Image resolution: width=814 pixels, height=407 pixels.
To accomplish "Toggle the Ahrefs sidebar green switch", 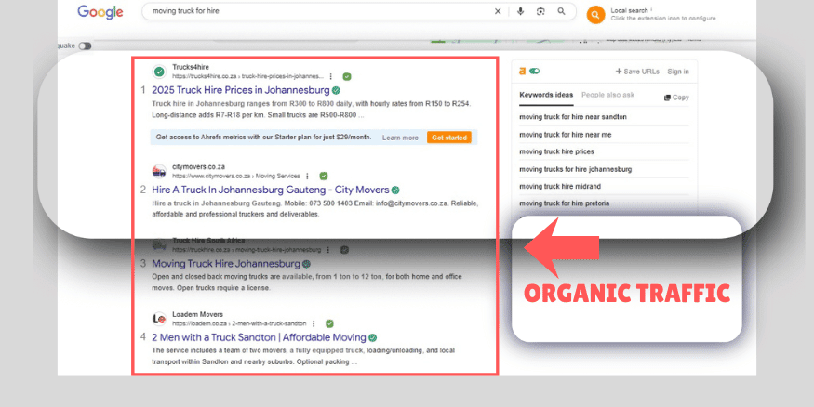I will 535,71.
